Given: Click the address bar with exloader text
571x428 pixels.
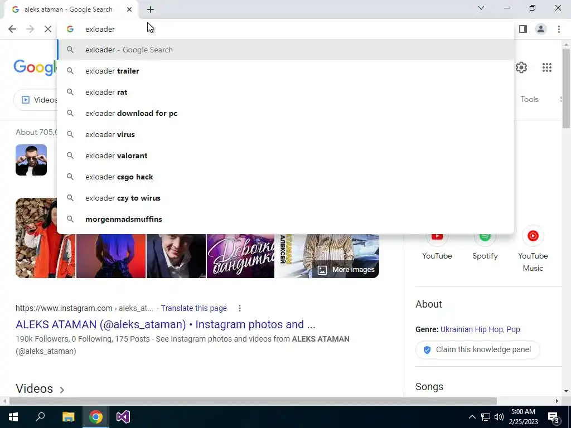Looking at the screenshot, I should coord(285,29).
